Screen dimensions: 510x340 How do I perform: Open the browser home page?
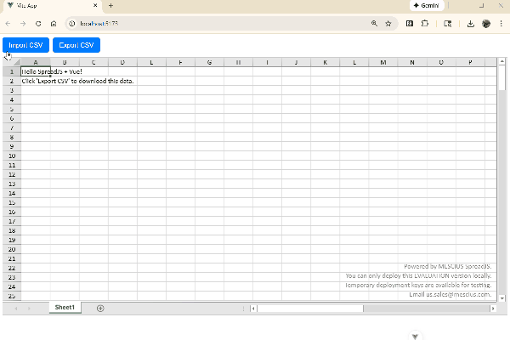point(54,24)
